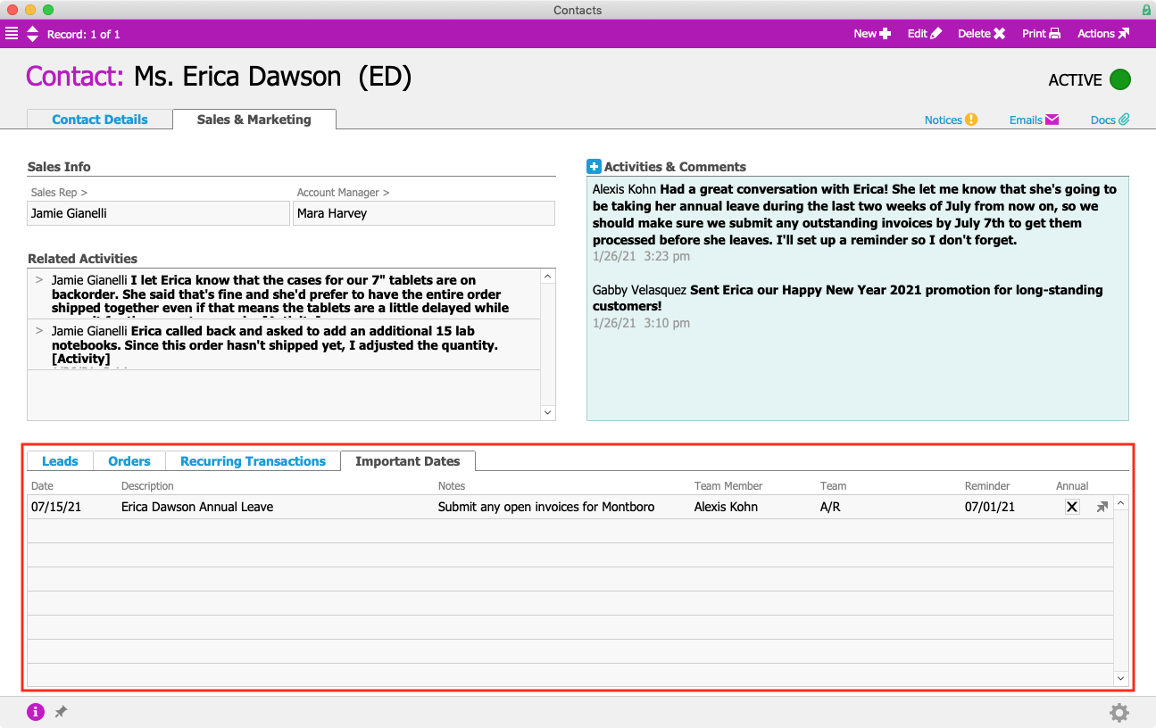Open the Orders tab

click(x=129, y=461)
